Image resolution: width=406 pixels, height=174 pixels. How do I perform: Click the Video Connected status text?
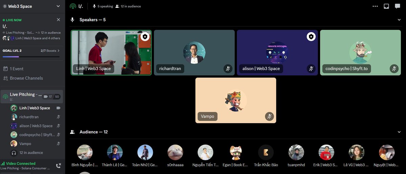tap(21, 164)
